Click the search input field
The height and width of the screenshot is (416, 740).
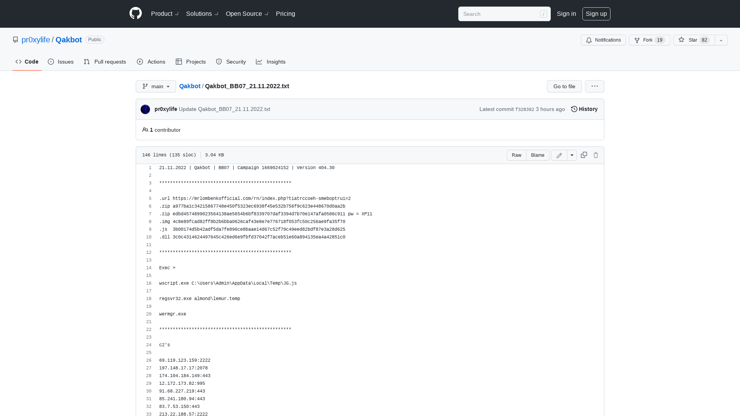click(x=501, y=13)
